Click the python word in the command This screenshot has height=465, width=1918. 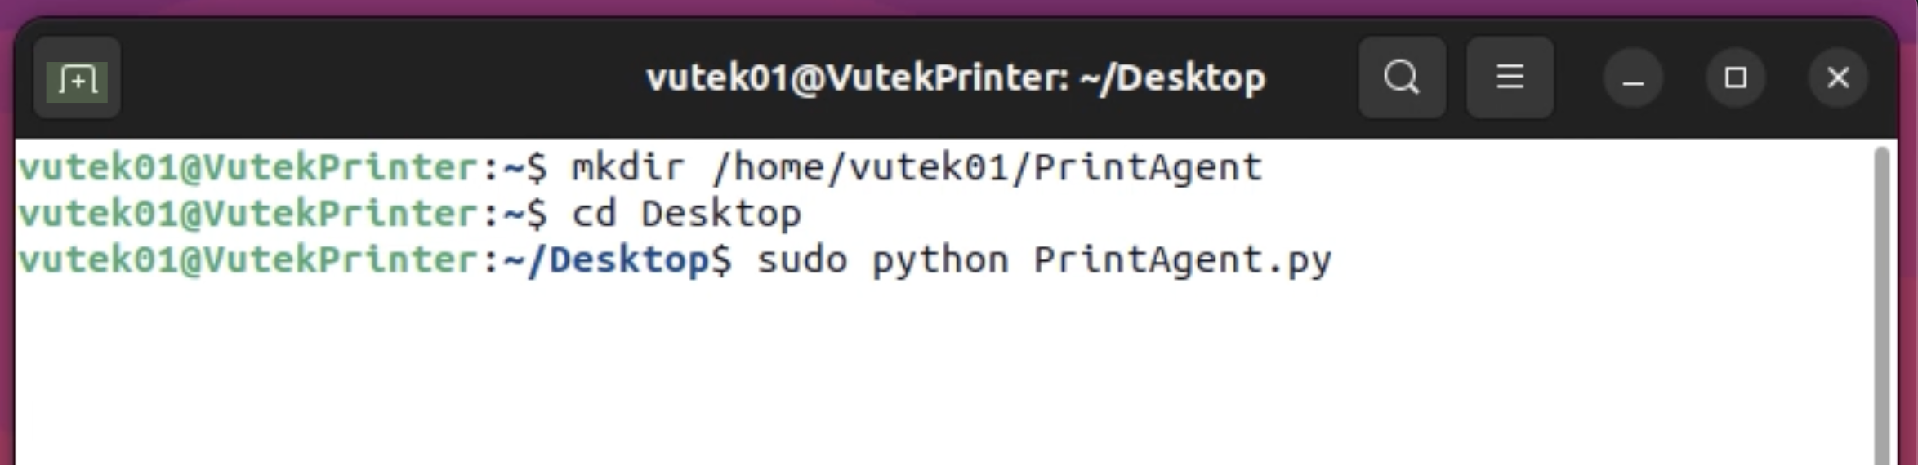coord(940,261)
